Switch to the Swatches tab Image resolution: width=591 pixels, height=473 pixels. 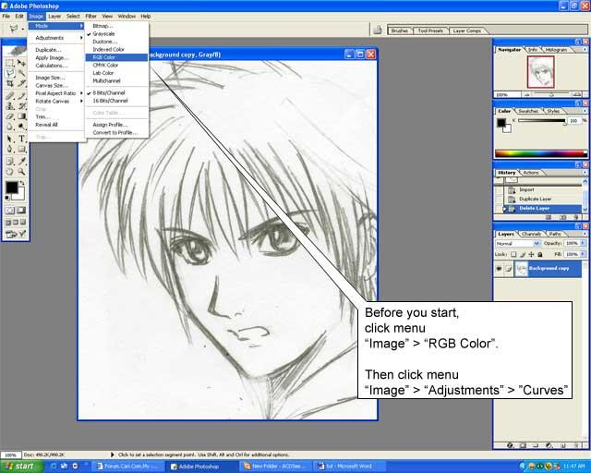[x=527, y=111]
